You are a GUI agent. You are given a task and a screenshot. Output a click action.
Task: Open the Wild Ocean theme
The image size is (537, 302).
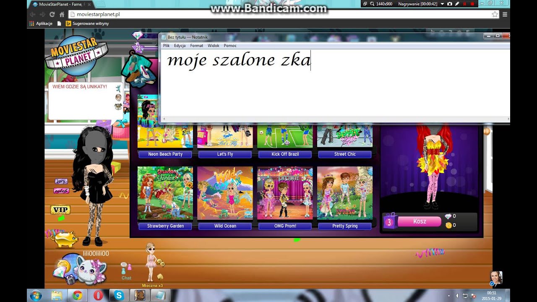coord(225,226)
